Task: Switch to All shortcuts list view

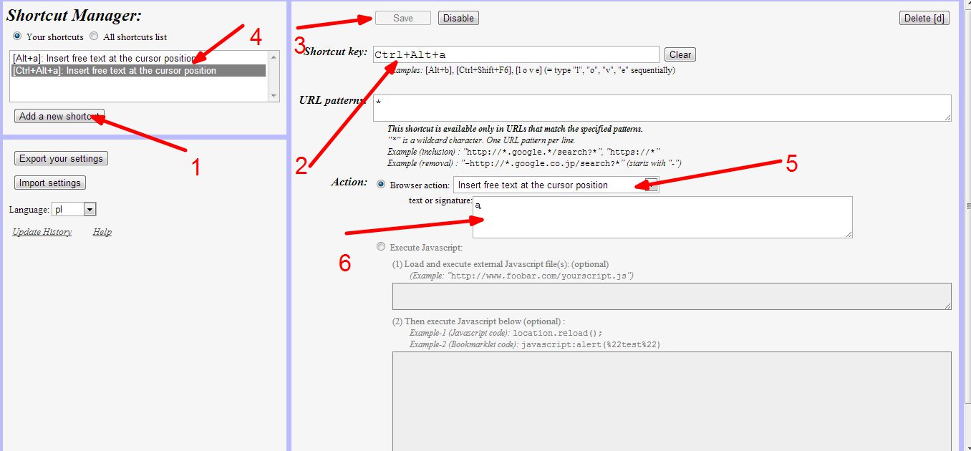Action: tap(94, 37)
